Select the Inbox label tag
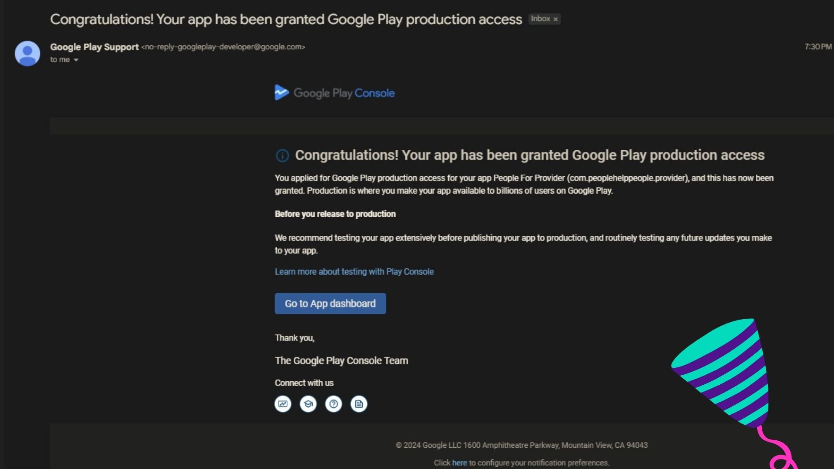Image resolution: width=834 pixels, height=469 pixels. pos(541,19)
